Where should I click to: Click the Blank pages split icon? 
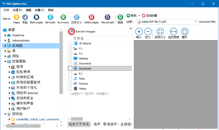pyautogui.click(x=36, y=17)
